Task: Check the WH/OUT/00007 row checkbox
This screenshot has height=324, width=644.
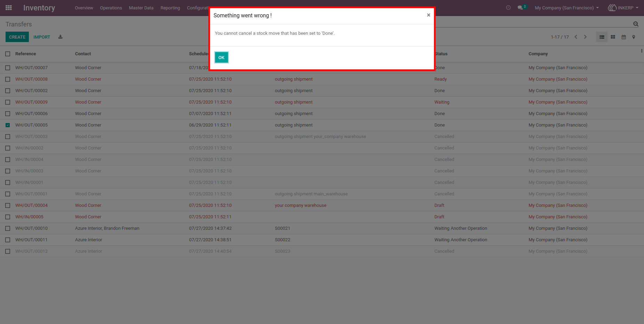Action: 8,68
